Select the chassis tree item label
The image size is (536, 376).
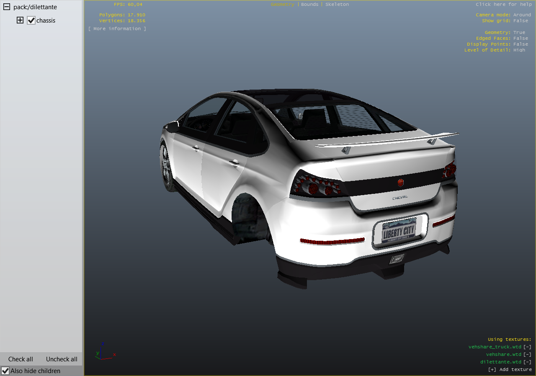pos(46,21)
